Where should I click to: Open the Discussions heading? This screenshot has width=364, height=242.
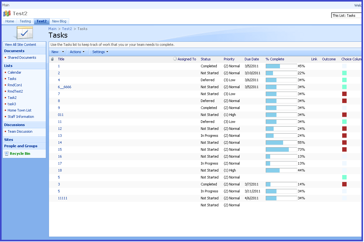pyautogui.click(x=15, y=125)
